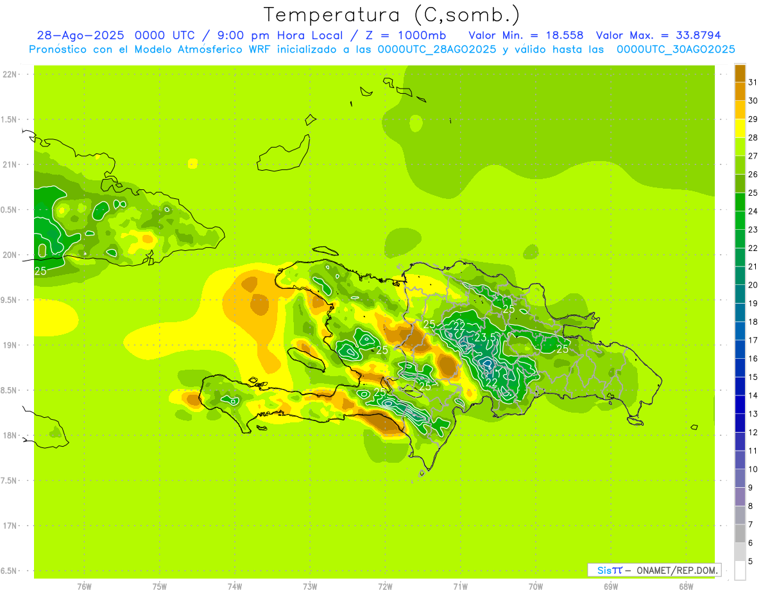Viewport: 770px width, 595px height.
Task: Click the legend label "20"
Action: point(753,285)
